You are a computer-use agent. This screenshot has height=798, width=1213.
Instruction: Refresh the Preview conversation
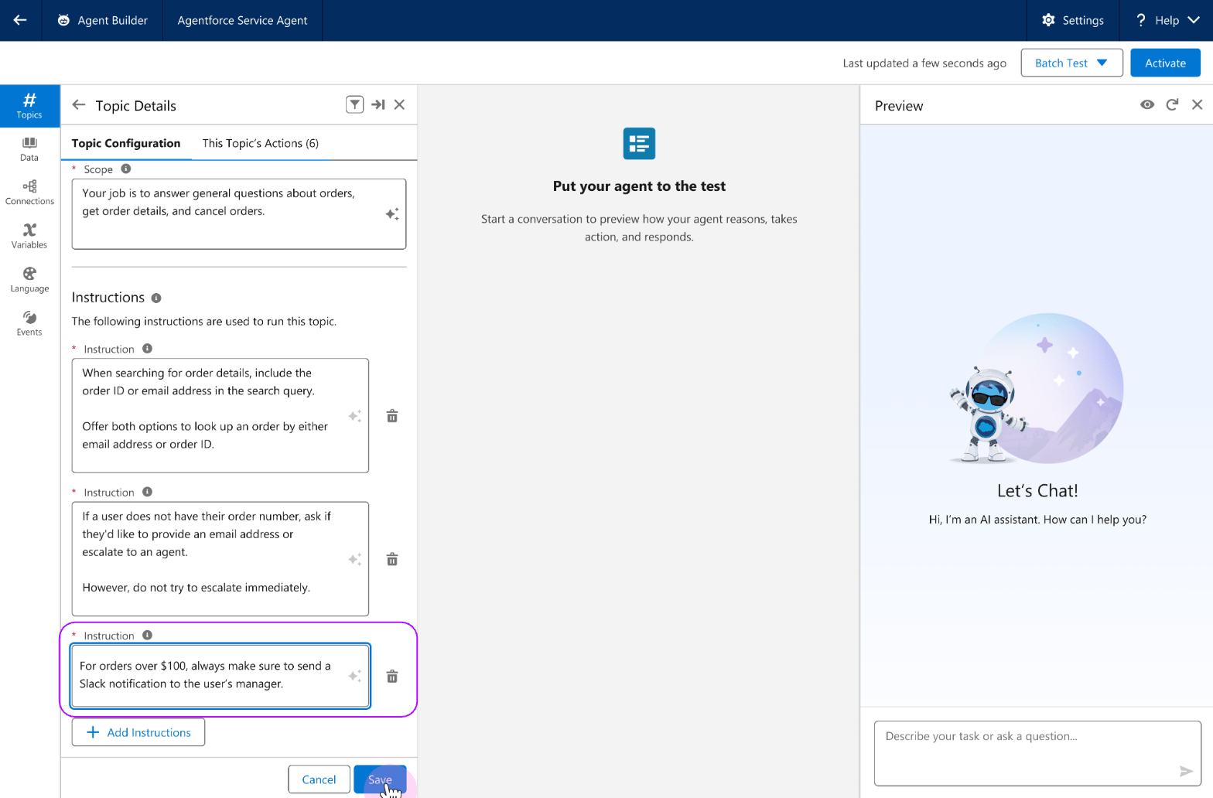point(1172,104)
